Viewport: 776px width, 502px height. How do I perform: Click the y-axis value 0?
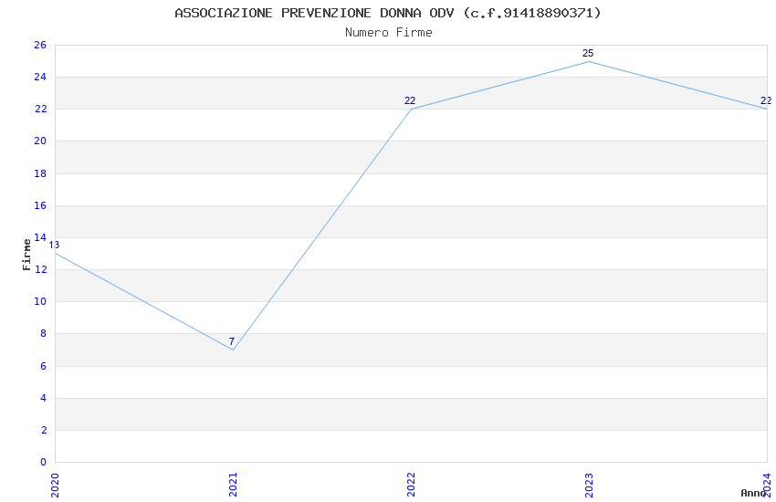coord(43,463)
